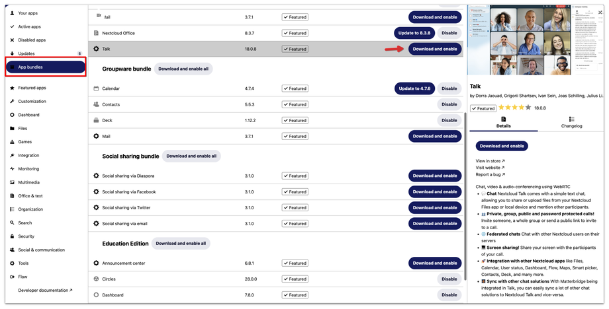Click the Security lock icon
Image resolution: width=609 pixels, height=309 pixels.
12,236
